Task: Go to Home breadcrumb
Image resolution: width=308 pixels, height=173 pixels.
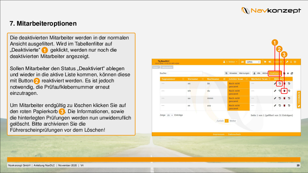Action: point(156,67)
